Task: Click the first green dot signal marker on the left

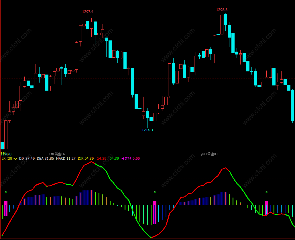Action: coord(6,192)
